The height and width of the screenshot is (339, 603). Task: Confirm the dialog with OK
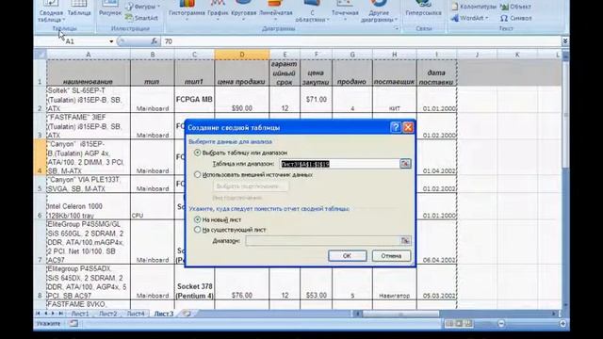(x=348, y=255)
